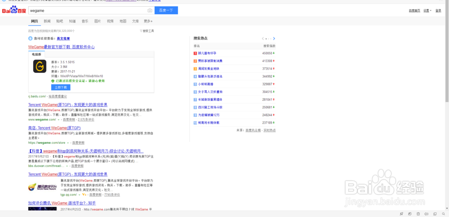Click the trash bin icon in the status bar
The width and height of the screenshot is (449, 217).
pyautogui.click(x=418, y=214)
